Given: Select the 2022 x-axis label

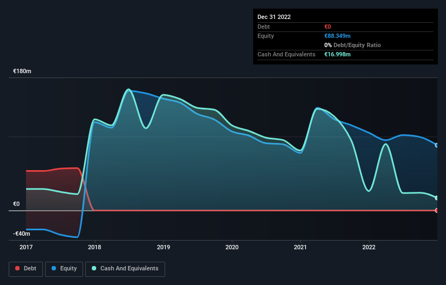Looking at the screenshot, I should [369, 247].
